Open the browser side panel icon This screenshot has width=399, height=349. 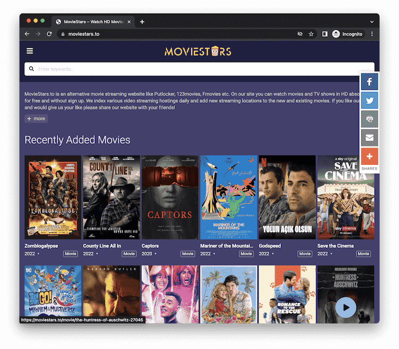click(x=325, y=34)
